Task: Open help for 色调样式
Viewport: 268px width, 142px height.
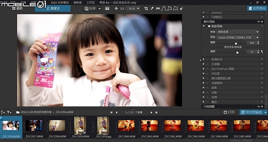Action: pyautogui.click(x=262, y=59)
